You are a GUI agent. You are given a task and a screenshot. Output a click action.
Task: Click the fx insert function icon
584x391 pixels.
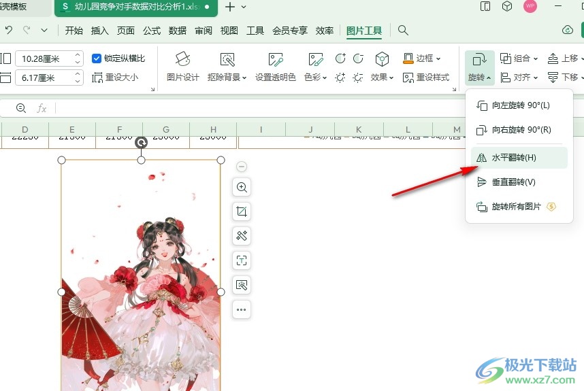(42, 108)
